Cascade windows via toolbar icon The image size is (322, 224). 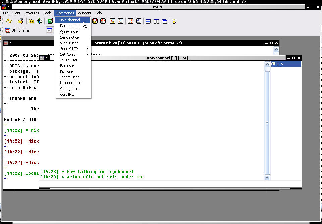click(x=164, y=21)
